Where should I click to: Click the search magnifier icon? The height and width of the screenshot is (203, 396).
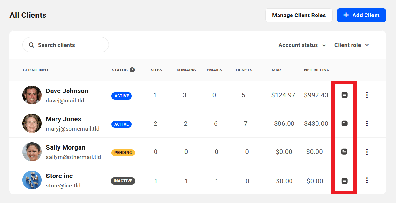point(31,45)
